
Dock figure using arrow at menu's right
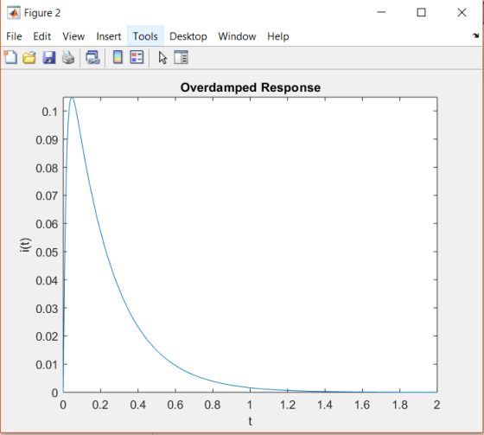475,35
